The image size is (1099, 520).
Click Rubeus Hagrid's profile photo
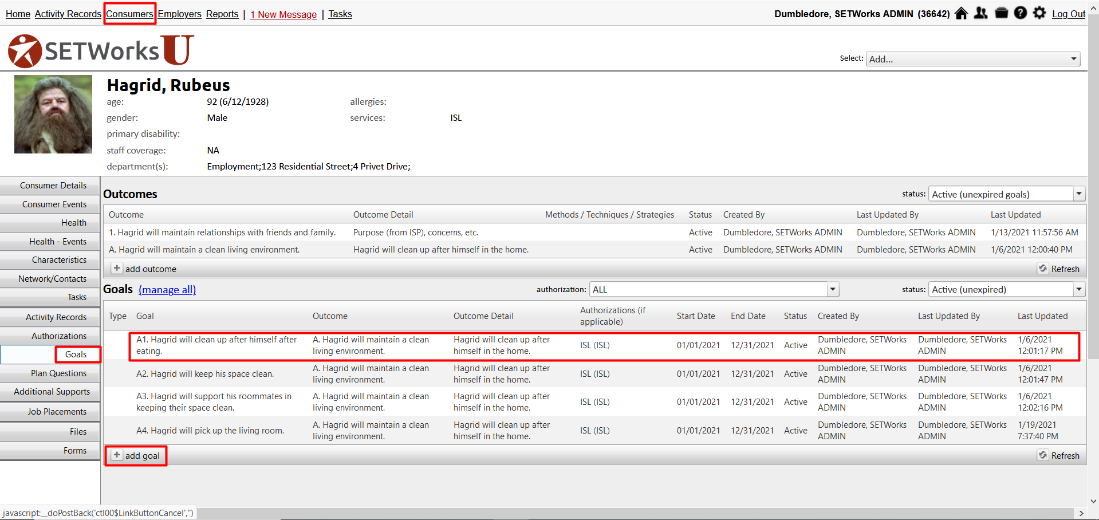point(53,115)
